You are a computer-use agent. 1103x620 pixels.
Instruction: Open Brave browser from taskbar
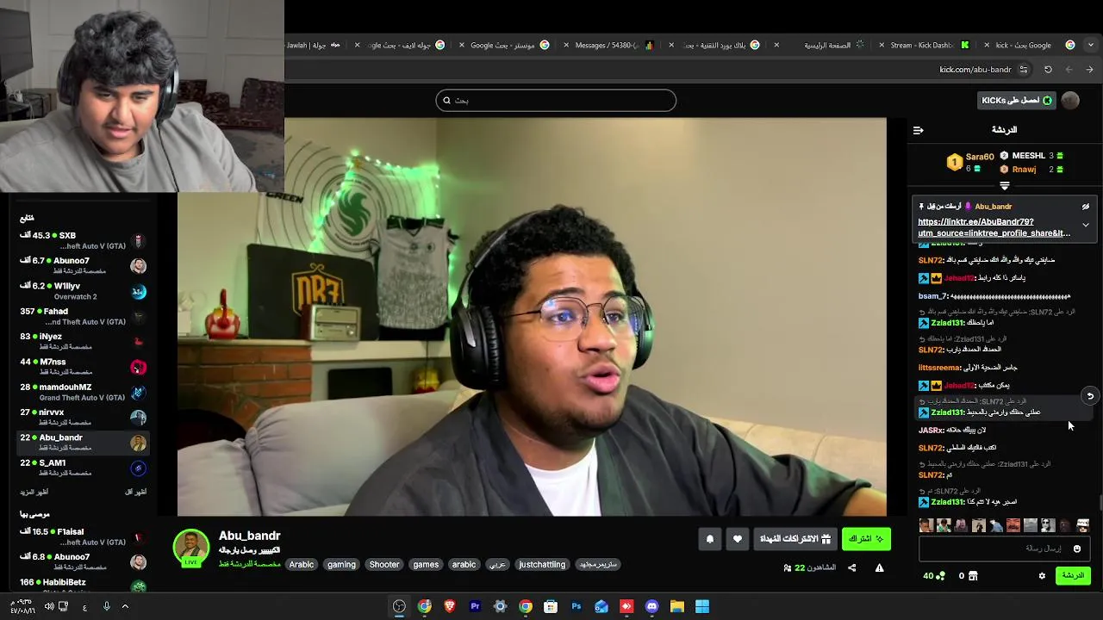[449, 607]
